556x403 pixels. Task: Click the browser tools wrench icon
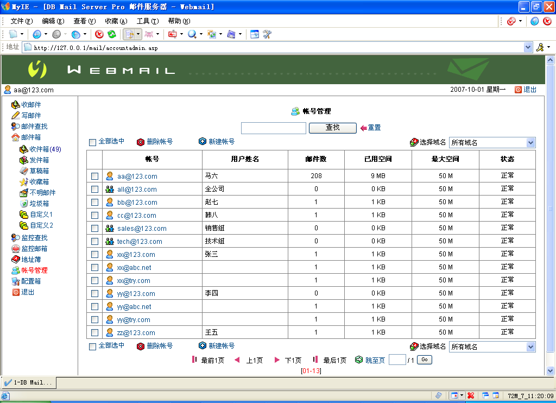point(267,34)
